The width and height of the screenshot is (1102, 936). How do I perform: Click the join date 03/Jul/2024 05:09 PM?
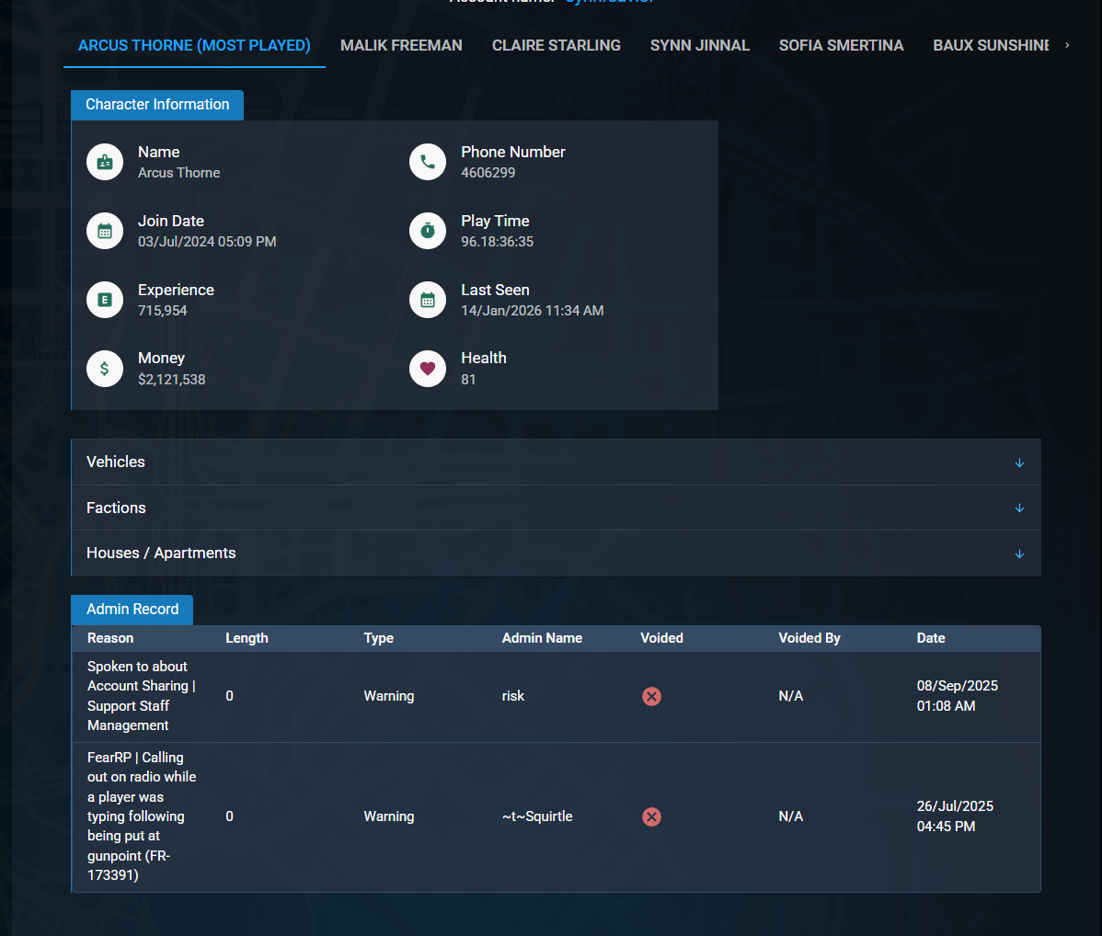click(x=207, y=242)
